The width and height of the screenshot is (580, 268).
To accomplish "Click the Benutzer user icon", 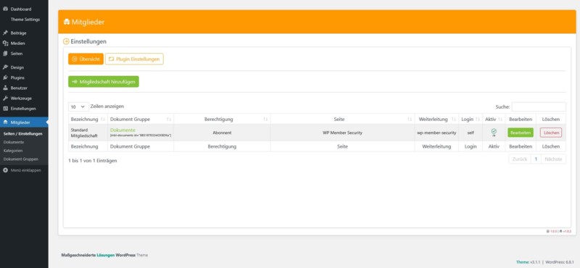I will click(5, 88).
